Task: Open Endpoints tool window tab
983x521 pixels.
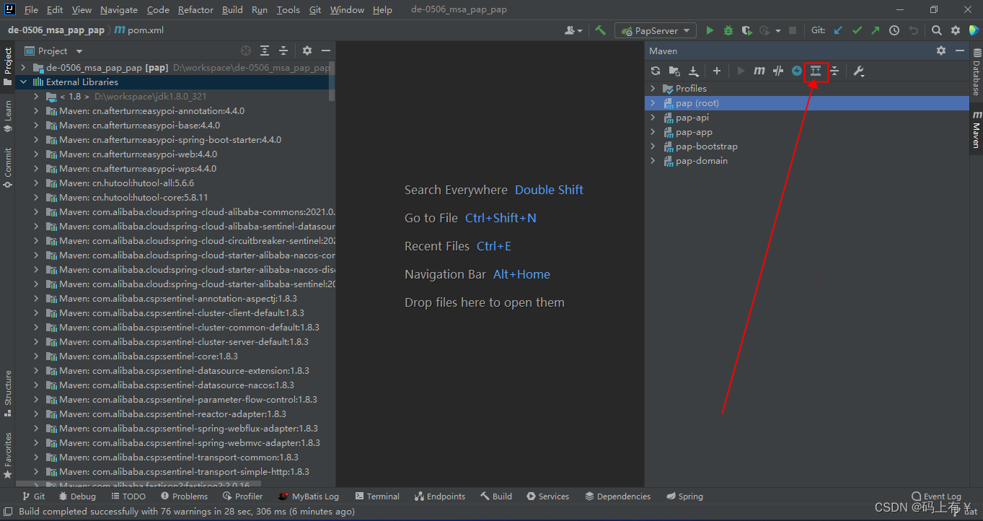Action: pyautogui.click(x=440, y=496)
